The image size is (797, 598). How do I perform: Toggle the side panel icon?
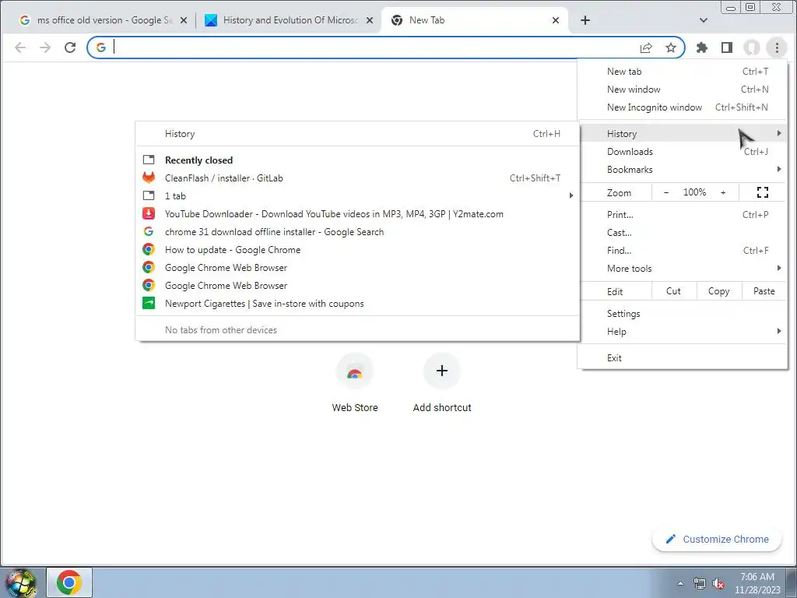tap(727, 47)
